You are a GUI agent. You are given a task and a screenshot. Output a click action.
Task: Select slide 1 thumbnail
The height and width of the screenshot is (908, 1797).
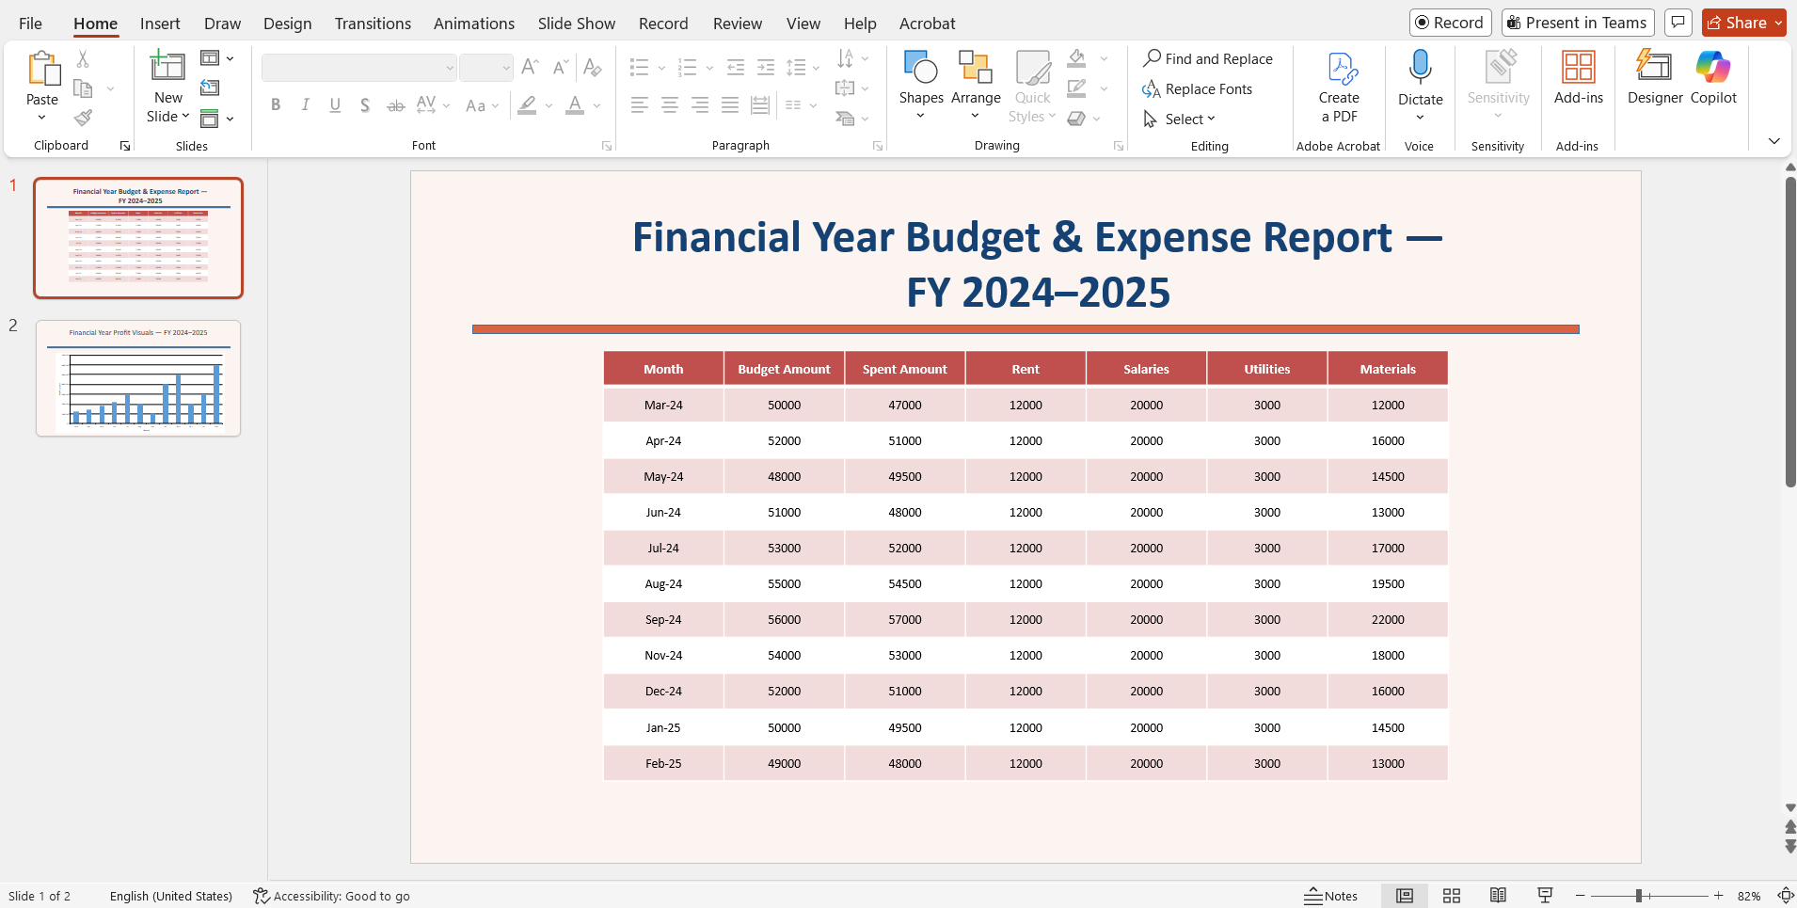pyautogui.click(x=138, y=238)
